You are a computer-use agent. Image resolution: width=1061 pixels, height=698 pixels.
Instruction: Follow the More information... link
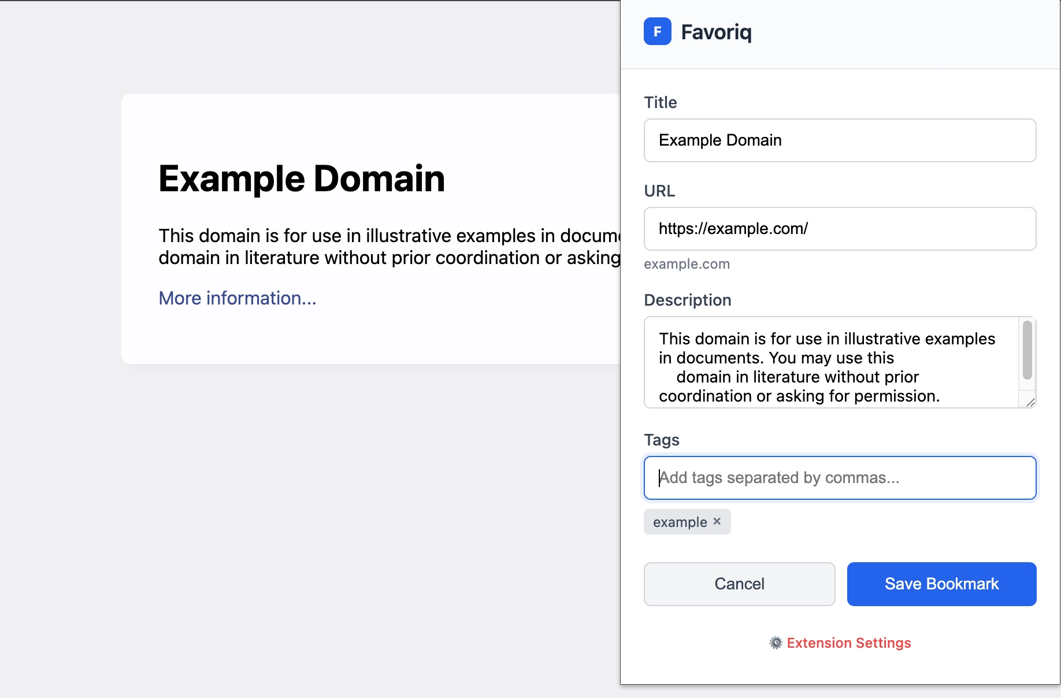(238, 298)
